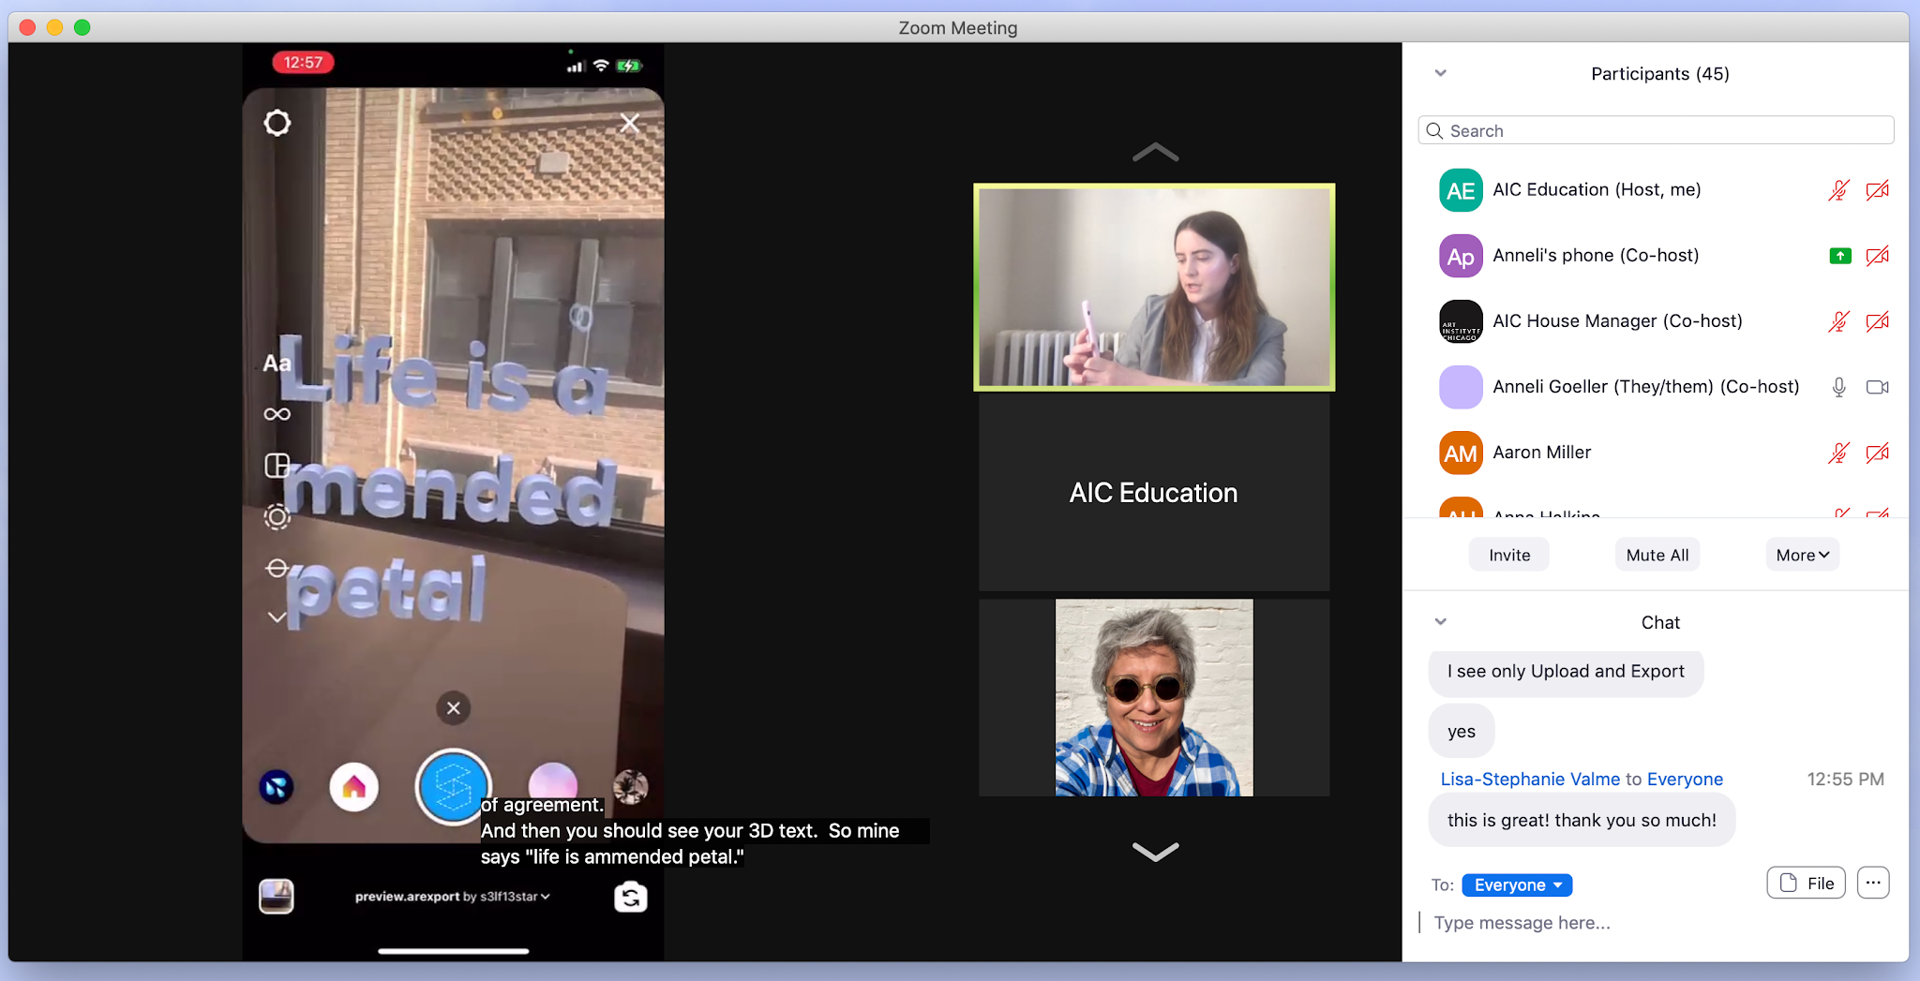Image resolution: width=1920 pixels, height=981 pixels.
Task: Collapse the Chat panel
Action: click(x=1441, y=622)
